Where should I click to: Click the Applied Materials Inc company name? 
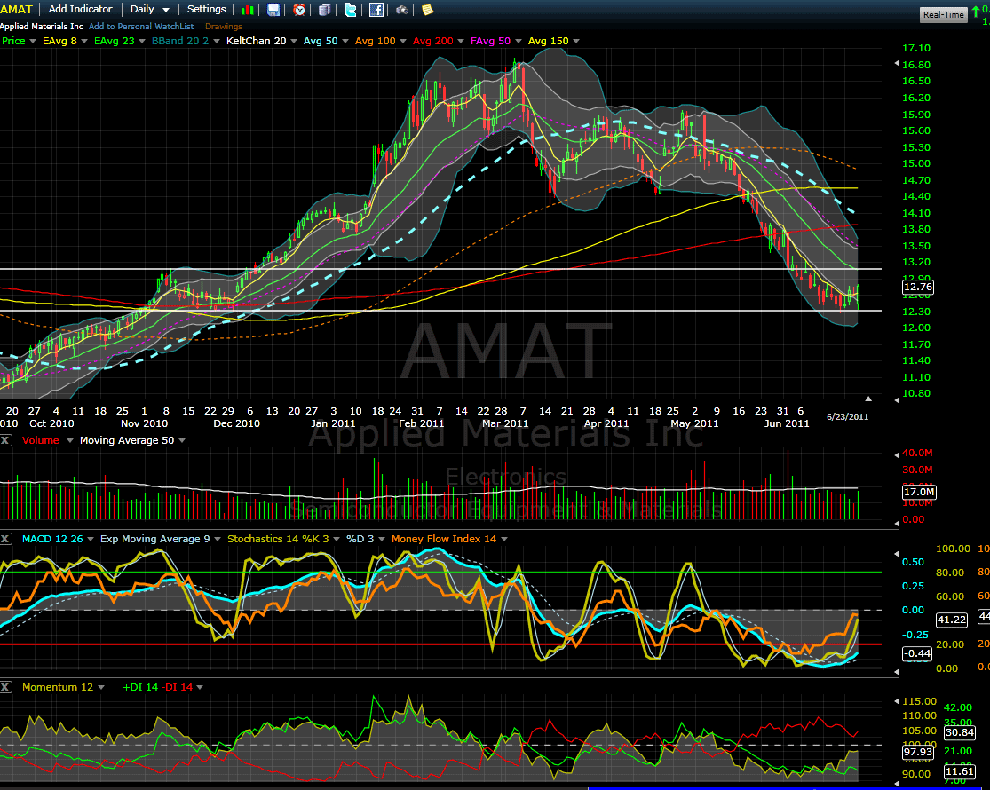(x=42, y=27)
